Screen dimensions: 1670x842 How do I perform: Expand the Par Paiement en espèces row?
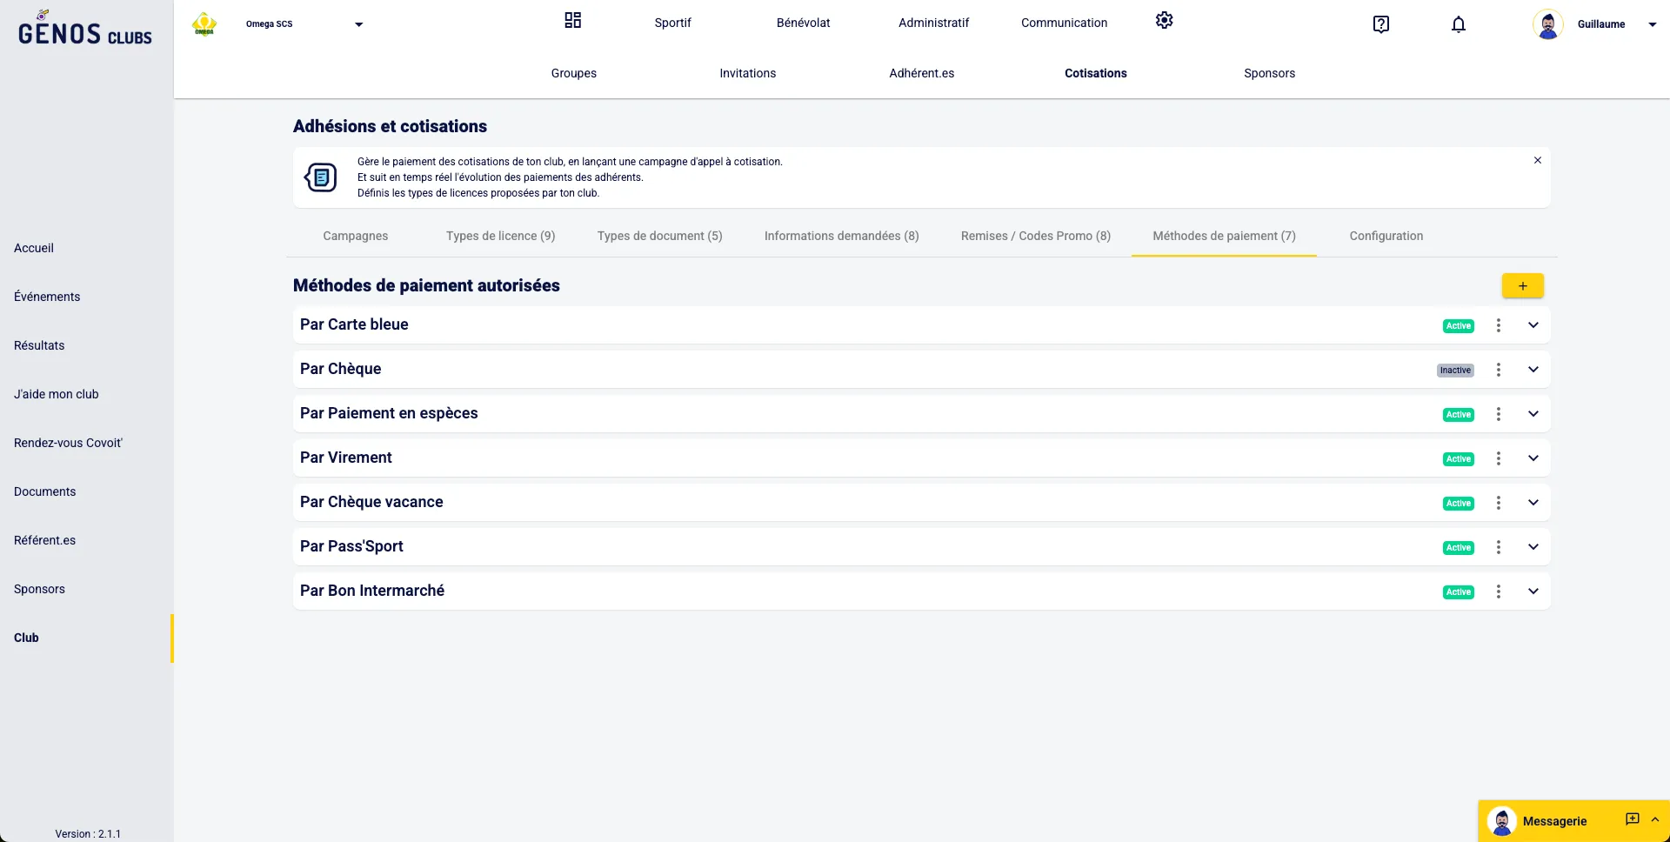[x=1533, y=414]
